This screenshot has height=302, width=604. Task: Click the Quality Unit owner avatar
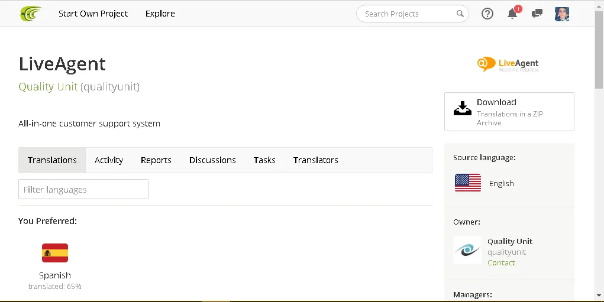point(467,250)
